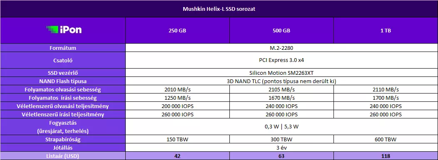Image resolution: width=438 pixels, height=160 pixels.
Task: Click the Csatoló row label
Action: pyautogui.click(x=63, y=60)
